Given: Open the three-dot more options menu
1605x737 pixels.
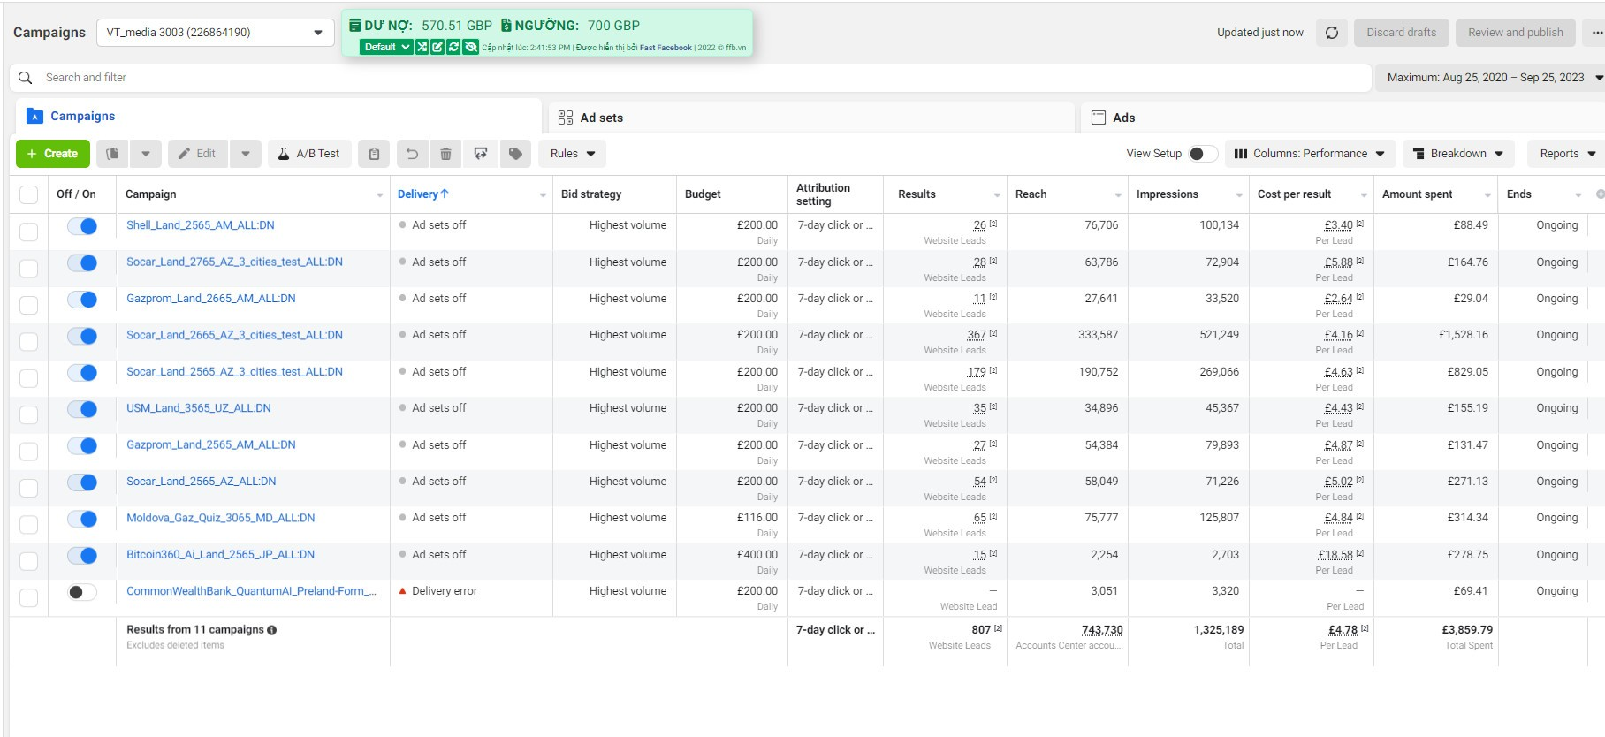Looking at the screenshot, I should click(x=1596, y=33).
